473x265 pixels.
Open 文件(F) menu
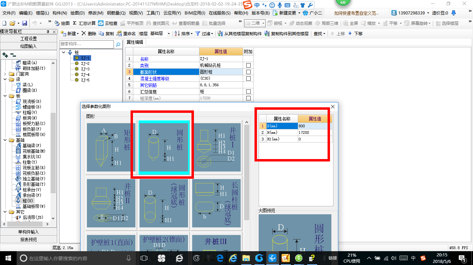pyautogui.click(x=9, y=13)
